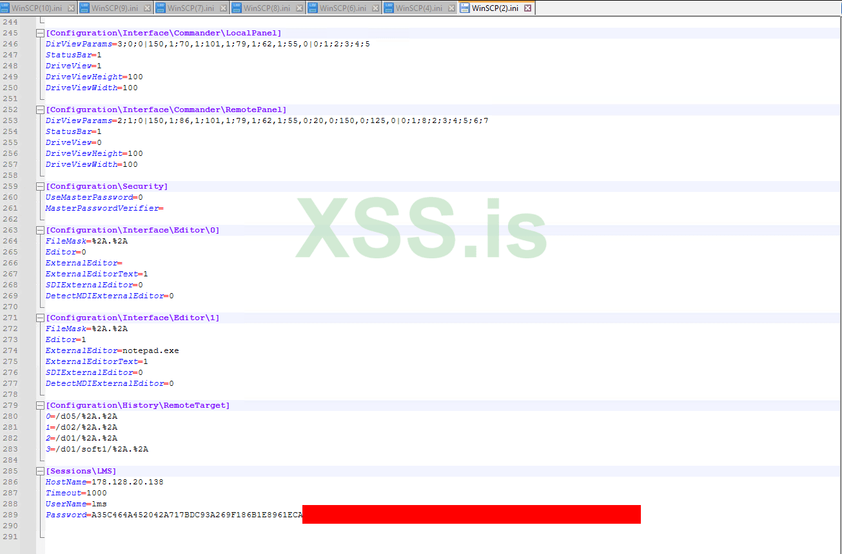Viewport: 842px width, 554px height.
Task: Close the WinSCP(8).ini tab
Action: click(x=298, y=9)
